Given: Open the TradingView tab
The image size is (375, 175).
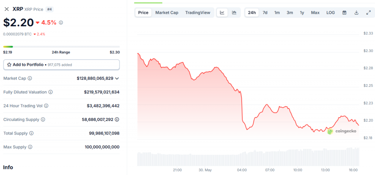Looking at the screenshot, I should point(198,12).
